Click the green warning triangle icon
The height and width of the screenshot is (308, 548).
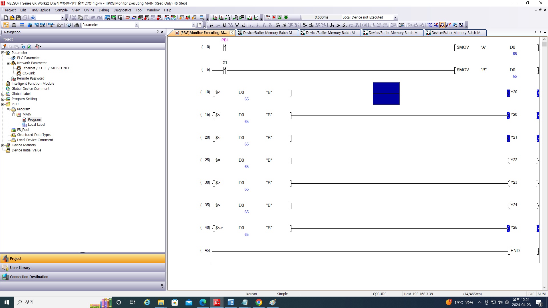pyautogui.click(x=280, y=17)
